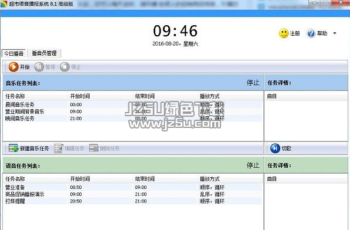Image resolution: width=350 pixels, height=230 pixels.
Task: Click 曲目 header in music task details
Action: point(271,96)
